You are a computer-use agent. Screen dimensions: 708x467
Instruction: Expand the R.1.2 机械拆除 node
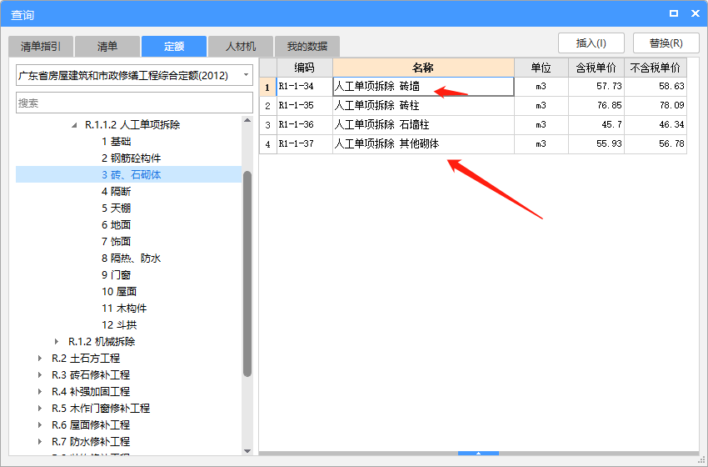coord(57,342)
